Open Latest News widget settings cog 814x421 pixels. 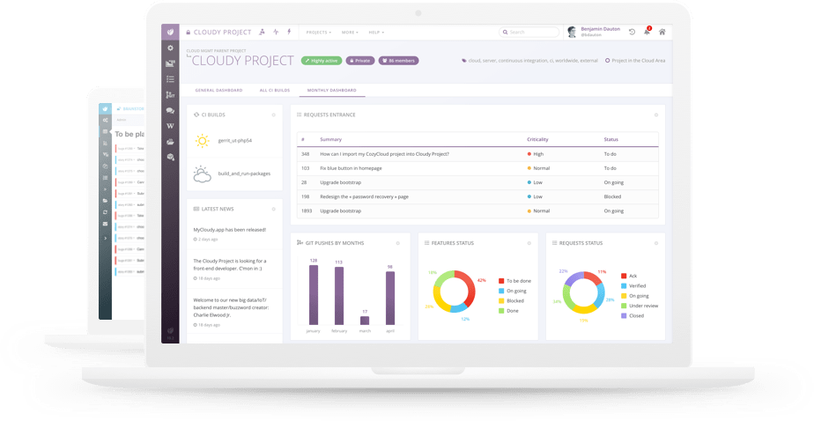pyautogui.click(x=274, y=210)
